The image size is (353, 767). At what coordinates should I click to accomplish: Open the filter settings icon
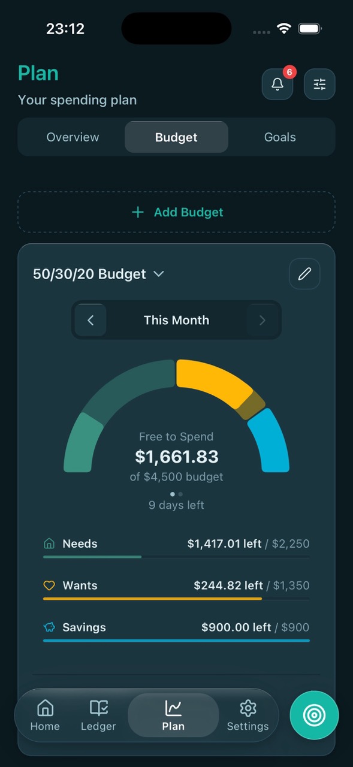319,84
